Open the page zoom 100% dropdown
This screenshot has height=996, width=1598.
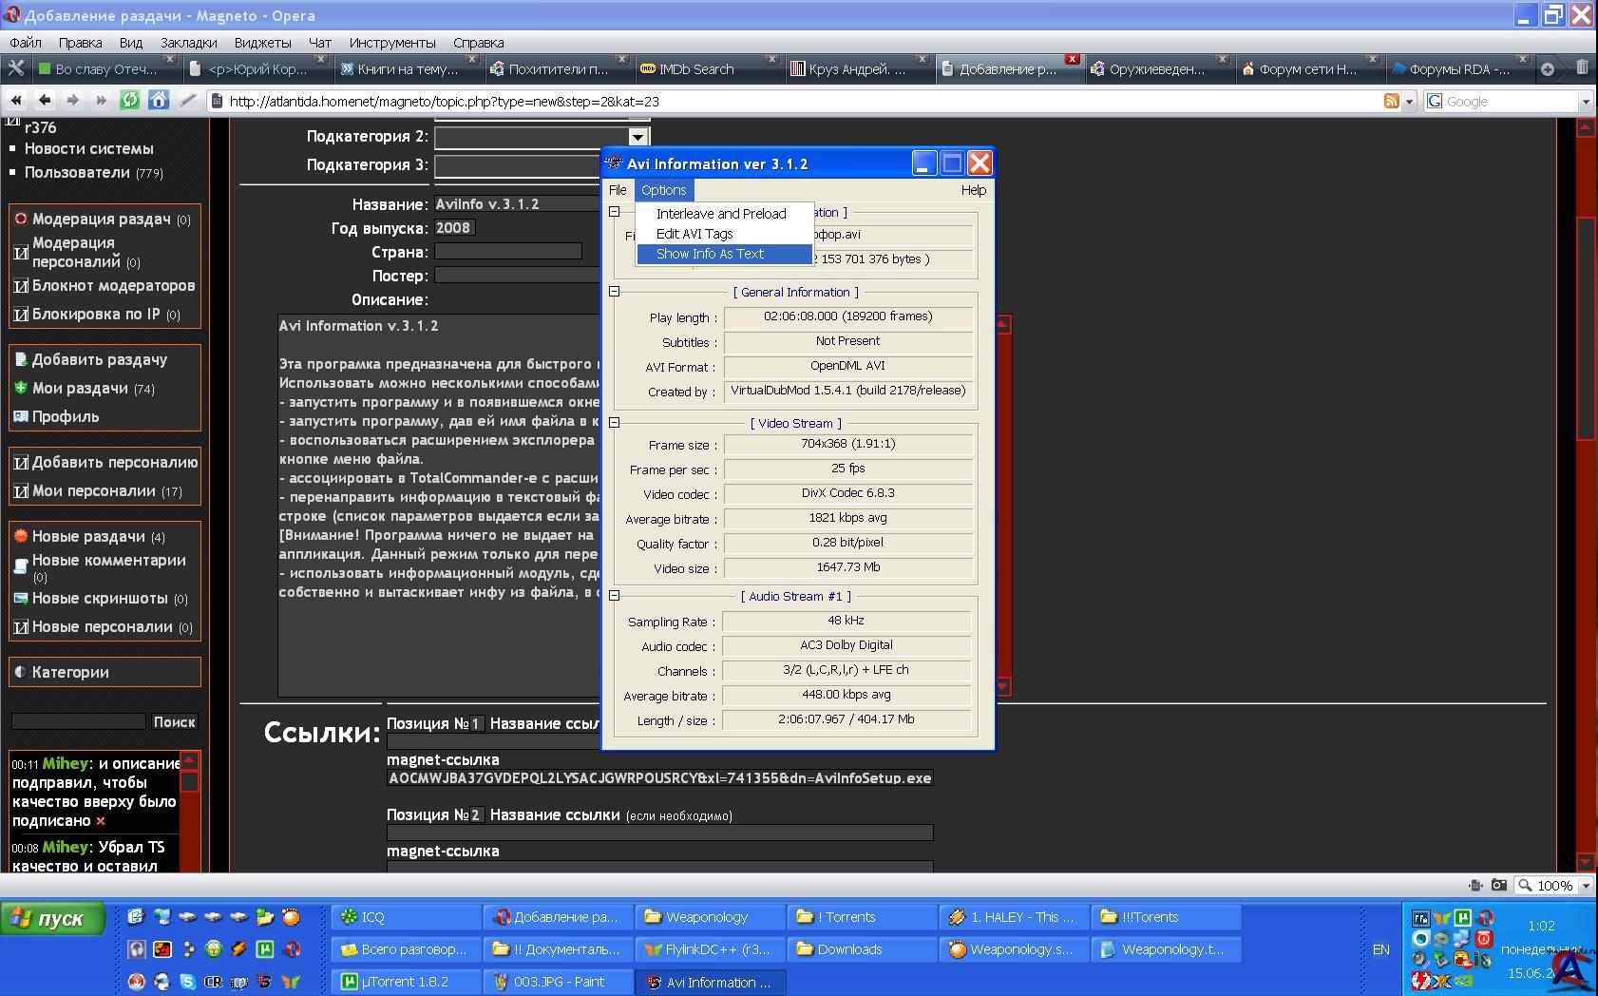point(1585,885)
